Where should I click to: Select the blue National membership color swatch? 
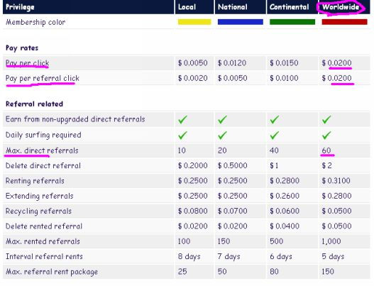[241, 22]
